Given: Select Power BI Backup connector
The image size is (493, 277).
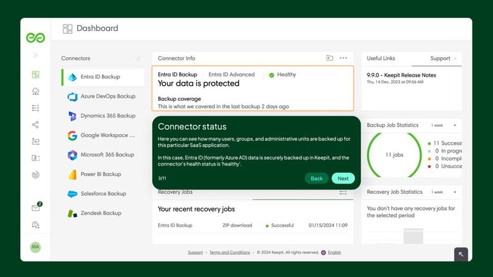Looking at the screenshot, I should [x=103, y=174].
